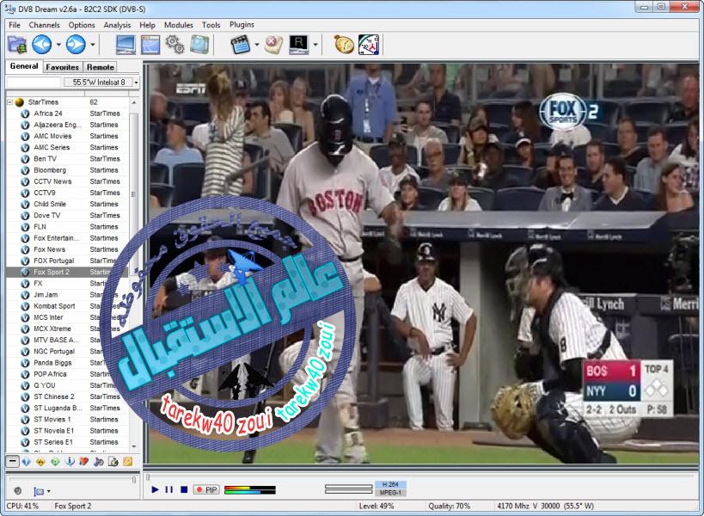Click the green diamond icon below list
The width and height of the screenshot is (704, 516).
55,462
